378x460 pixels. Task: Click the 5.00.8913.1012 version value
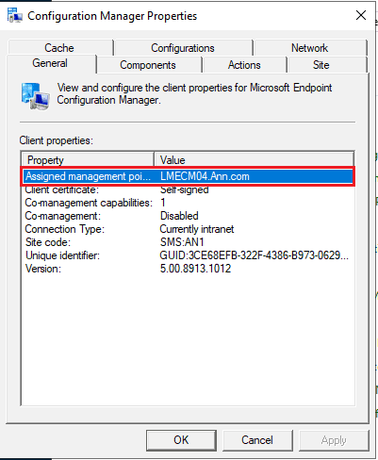[195, 269]
